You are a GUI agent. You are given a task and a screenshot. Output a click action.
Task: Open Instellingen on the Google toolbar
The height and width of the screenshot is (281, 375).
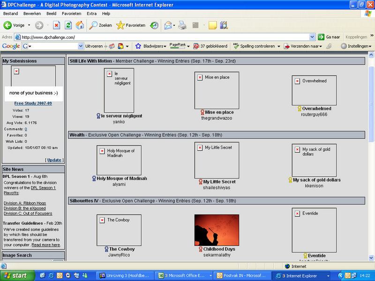pos(356,46)
